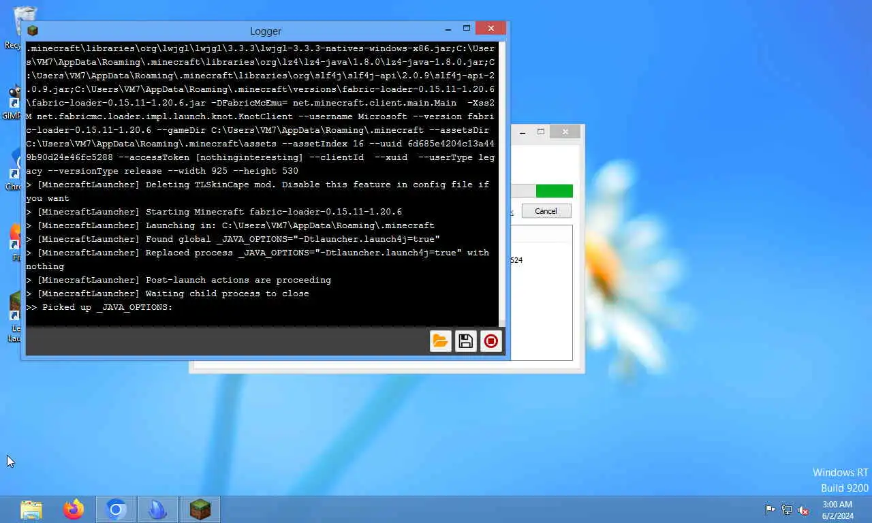Open log folder icon in Logger

(x=441, y=341)
